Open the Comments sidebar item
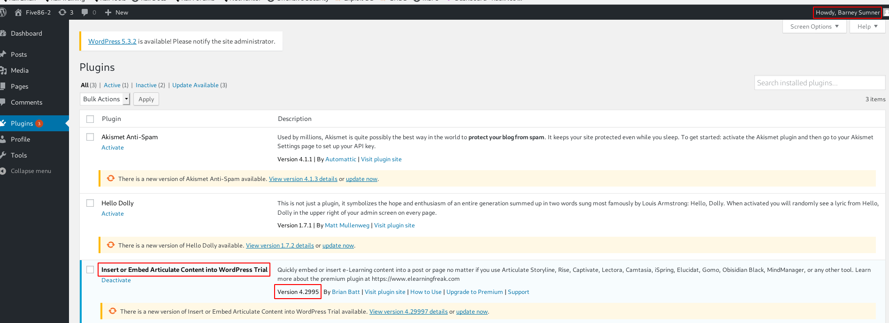This screenshot has height=323, width=889. click(x=26, y=102)
